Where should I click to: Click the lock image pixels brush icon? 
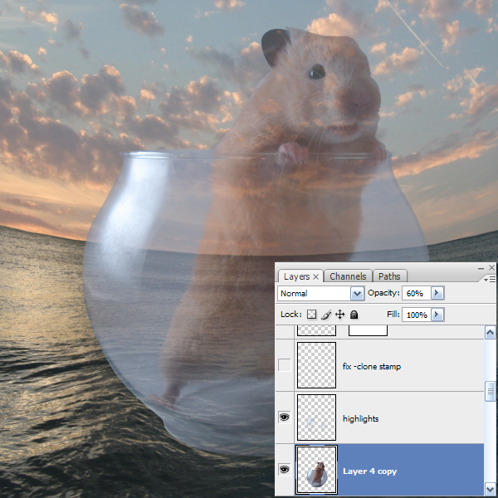[326, 315]
